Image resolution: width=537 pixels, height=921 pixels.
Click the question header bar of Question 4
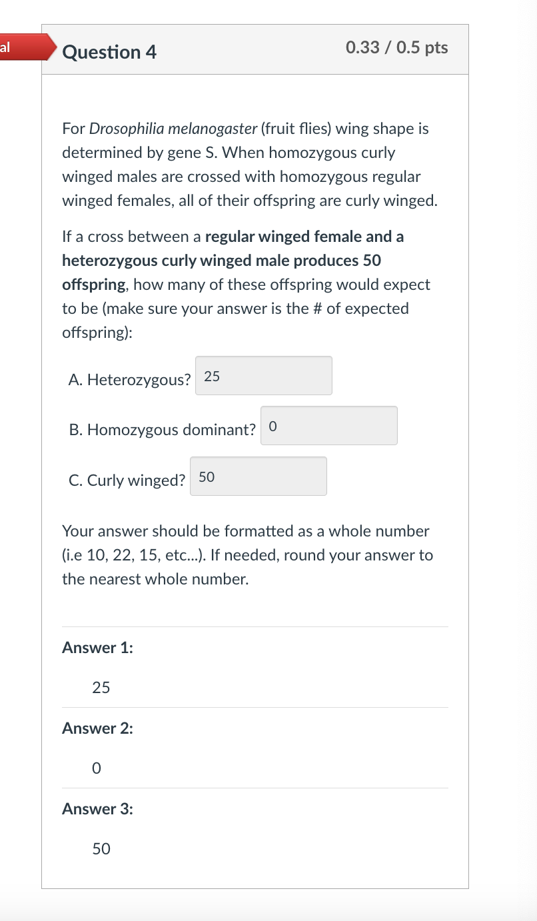click(x=255, y=49)
